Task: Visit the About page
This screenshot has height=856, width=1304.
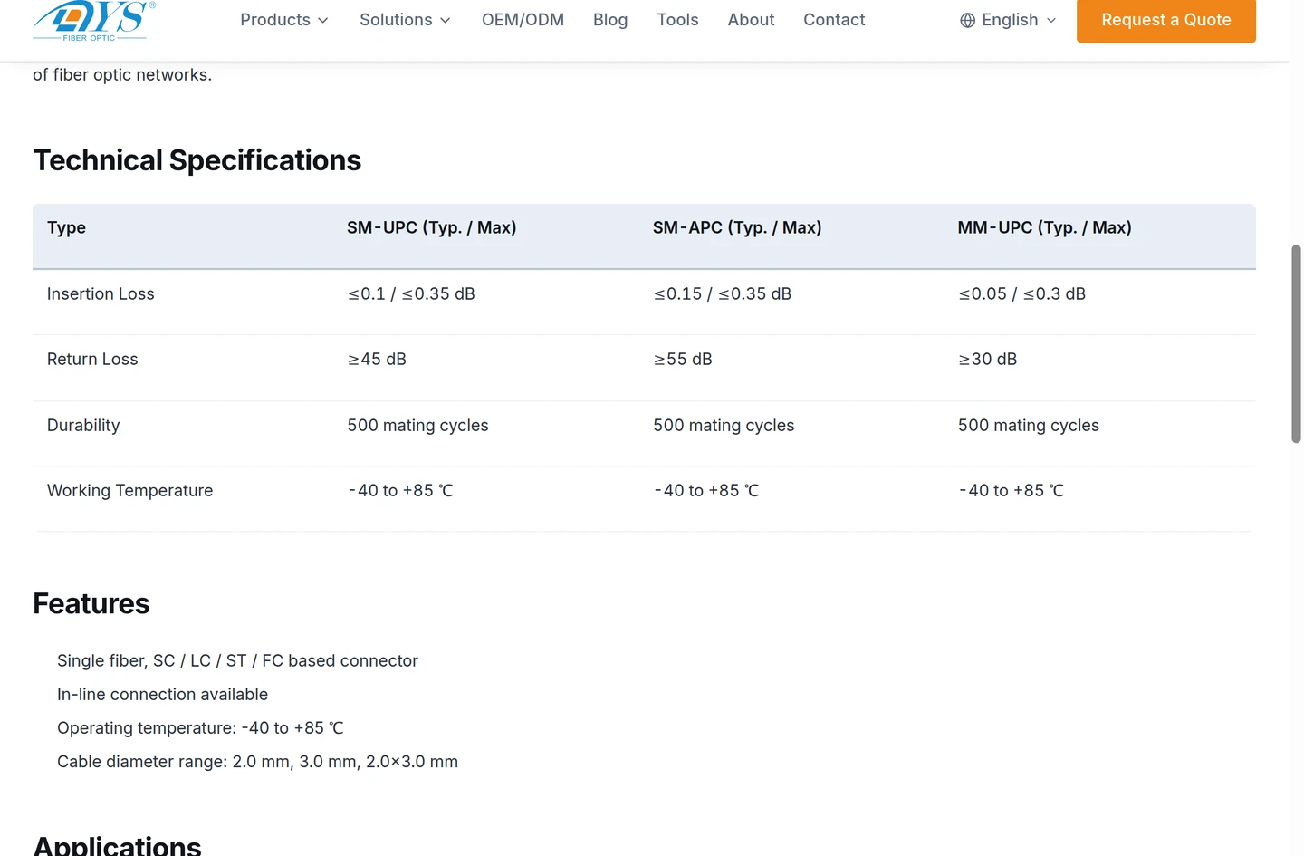Action: 751,20
